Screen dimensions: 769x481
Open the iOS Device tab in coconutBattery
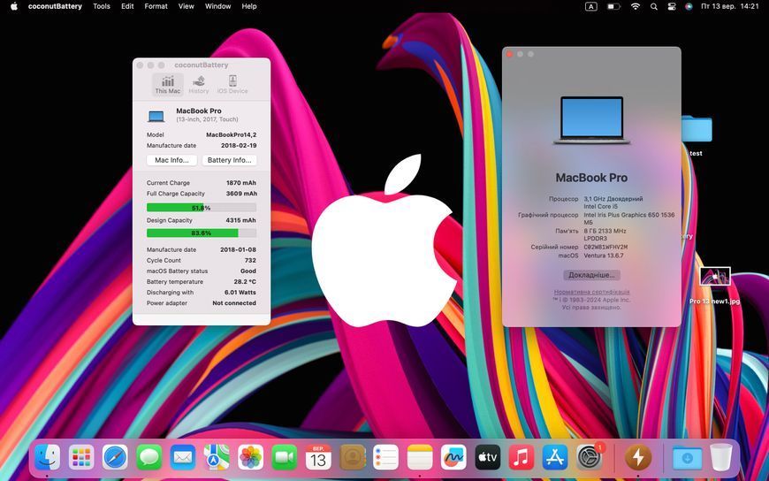click(x=232, y=84)
